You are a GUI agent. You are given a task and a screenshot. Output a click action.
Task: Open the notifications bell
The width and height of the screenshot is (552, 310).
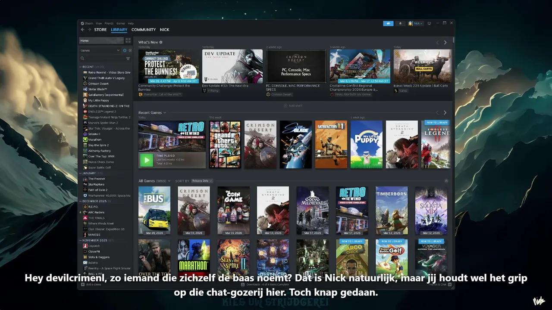tap(400, 23)
